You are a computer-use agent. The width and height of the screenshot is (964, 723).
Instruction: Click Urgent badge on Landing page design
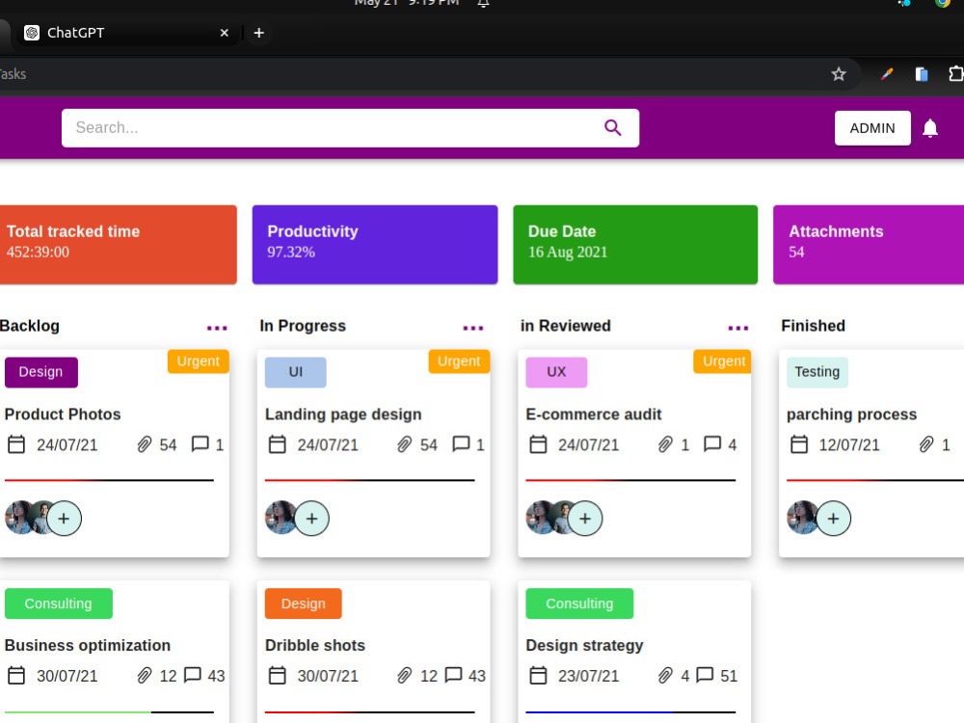click(459, 361)
